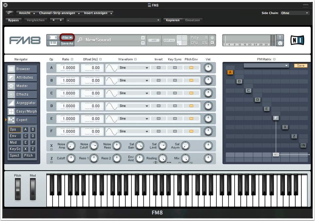The height and width of the screenshot is (221, 315).
Task: Open the Arpeggiator page
Action: coord(22,103)
